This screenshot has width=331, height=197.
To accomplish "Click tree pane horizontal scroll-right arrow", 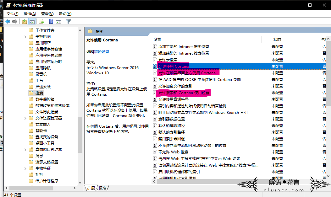I will point(75,188).
